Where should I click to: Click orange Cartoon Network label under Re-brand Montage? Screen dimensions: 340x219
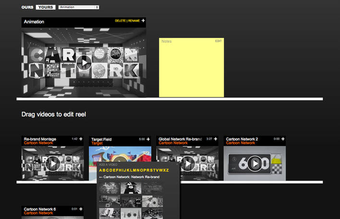[x=38, y=143]
